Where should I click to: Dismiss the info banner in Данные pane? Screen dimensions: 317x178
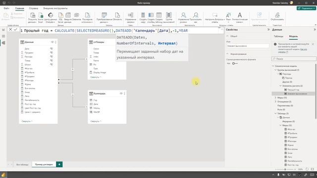pyautogui.click(x=313, y=44)
